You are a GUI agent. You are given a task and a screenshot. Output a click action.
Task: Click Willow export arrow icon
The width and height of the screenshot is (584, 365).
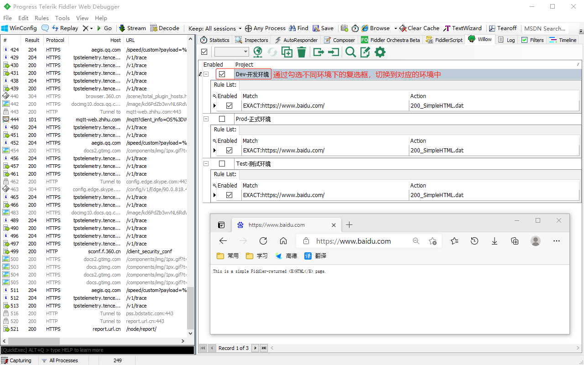click(x=318, y=52)
